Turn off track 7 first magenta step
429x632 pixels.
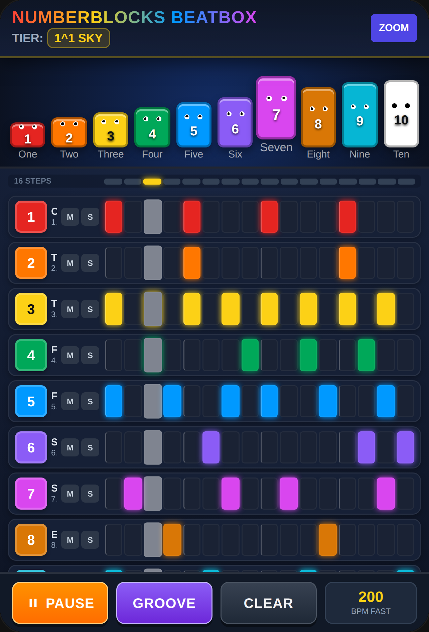pyautogui.click(x=133, y=494)
